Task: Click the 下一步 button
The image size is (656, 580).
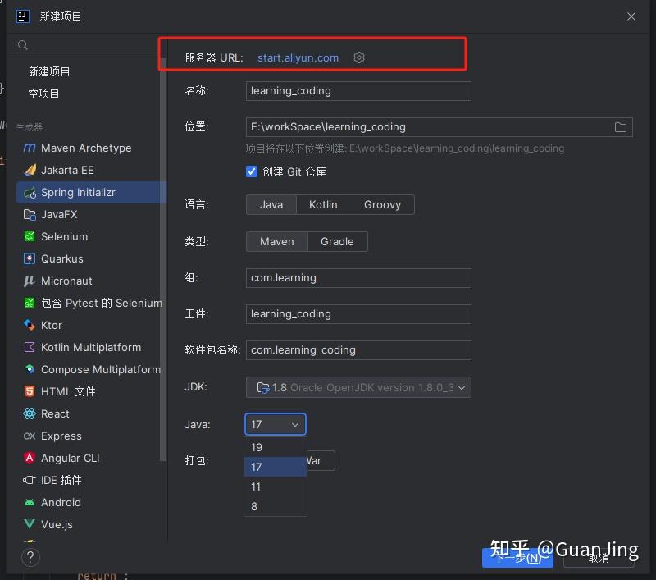Action: pyautogui.click(x=517, y=556)
